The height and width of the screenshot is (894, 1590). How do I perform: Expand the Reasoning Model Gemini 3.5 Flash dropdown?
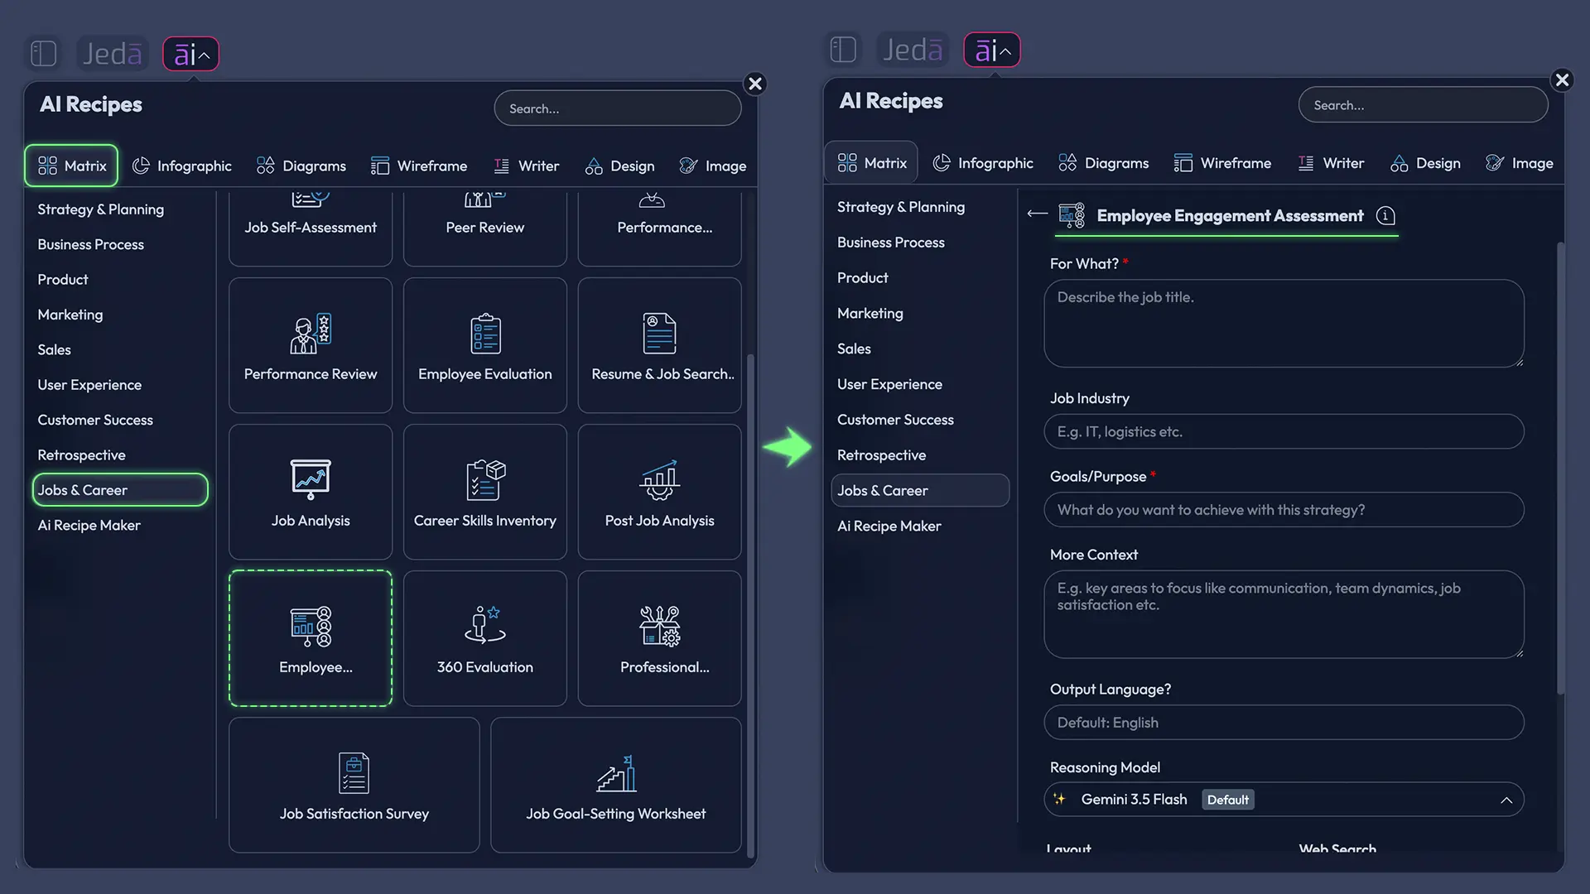(x=1284, y=800)
